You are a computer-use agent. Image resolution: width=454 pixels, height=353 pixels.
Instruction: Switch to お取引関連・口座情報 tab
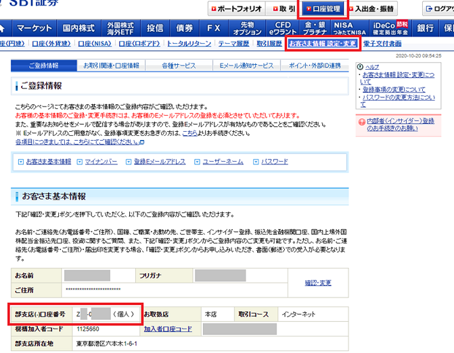tap(111, 66)
